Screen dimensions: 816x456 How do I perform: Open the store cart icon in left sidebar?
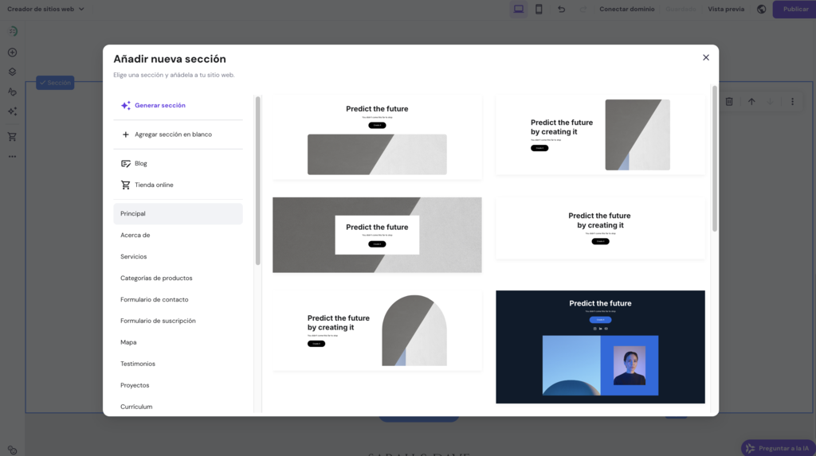(13, 137)
